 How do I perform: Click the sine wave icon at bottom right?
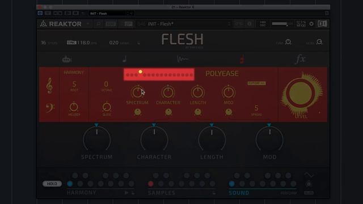tap(309, 175)
